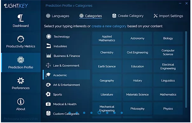Image resolution: width=192 pixels, height=123 pixels.
Task: Click the Academic graduation cap icon
Action: (x=48, y=75)
